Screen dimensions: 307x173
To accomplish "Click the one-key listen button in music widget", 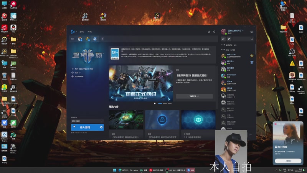I will [x=288, y=161].
